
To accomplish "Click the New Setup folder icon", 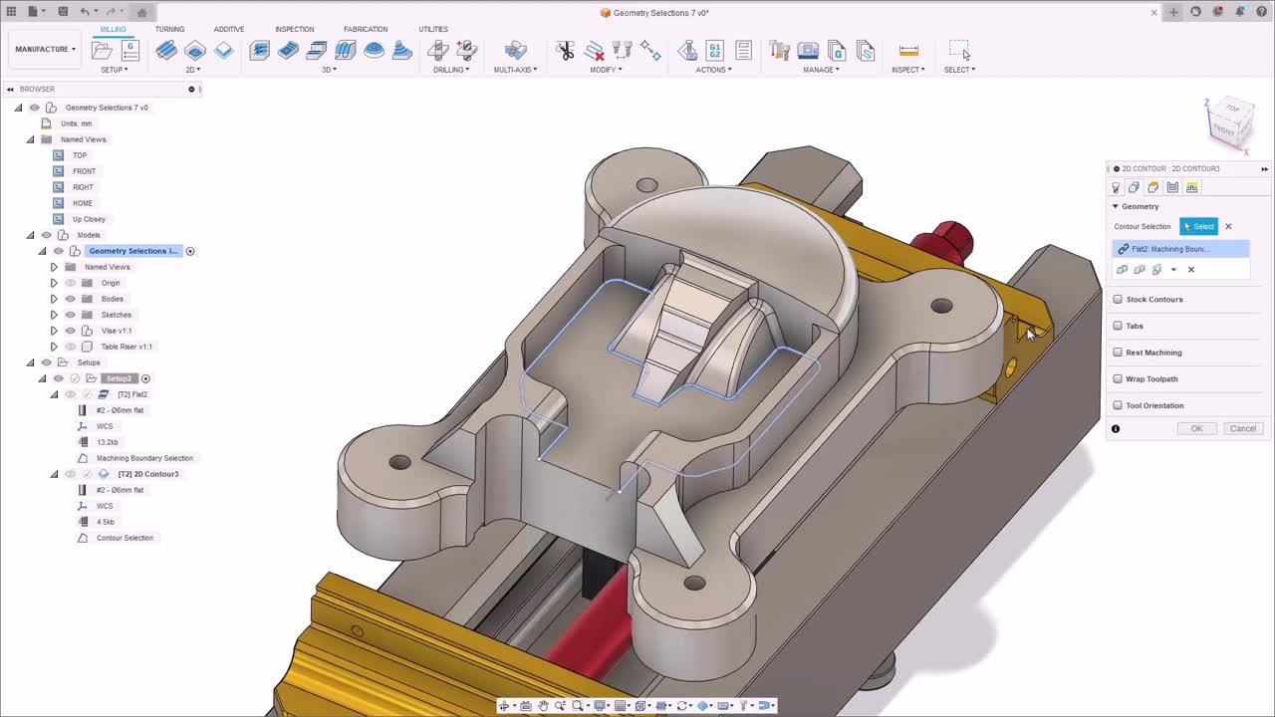I will click(x=102, y=50).
